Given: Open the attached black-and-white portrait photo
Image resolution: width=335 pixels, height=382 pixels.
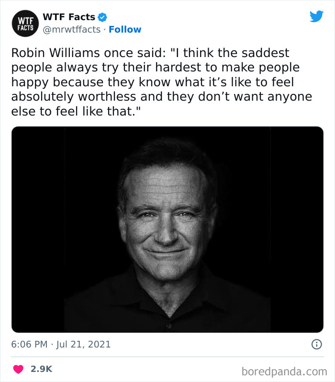Looking at the screenshot, I should (x=167, y=229).
